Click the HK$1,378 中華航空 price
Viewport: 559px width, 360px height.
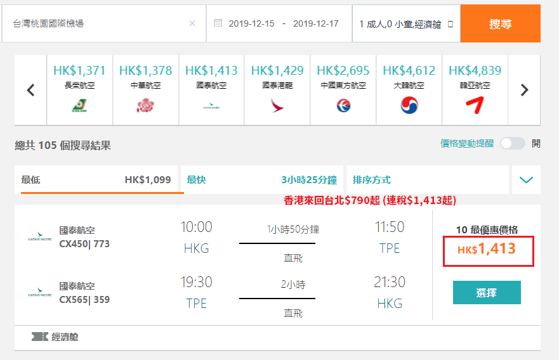[145, 70]
